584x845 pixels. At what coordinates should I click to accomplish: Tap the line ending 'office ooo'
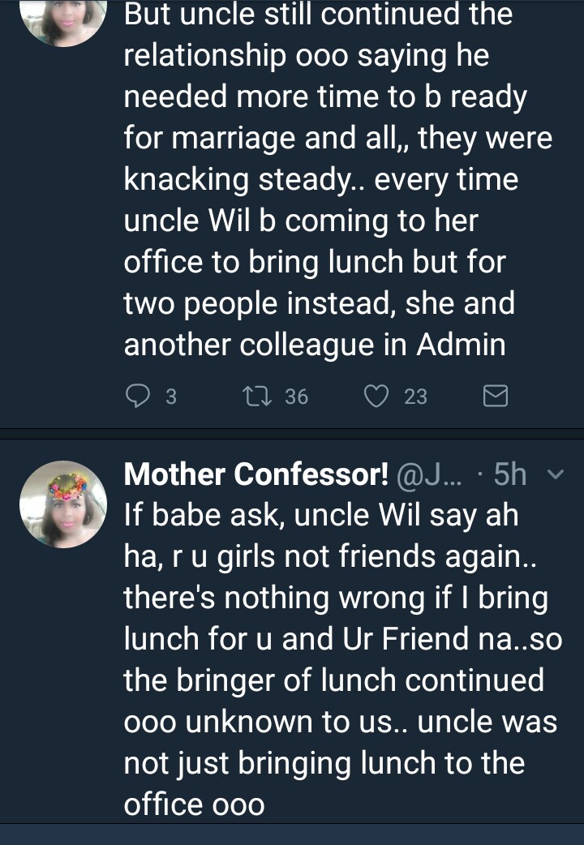(x=195, y=804)
